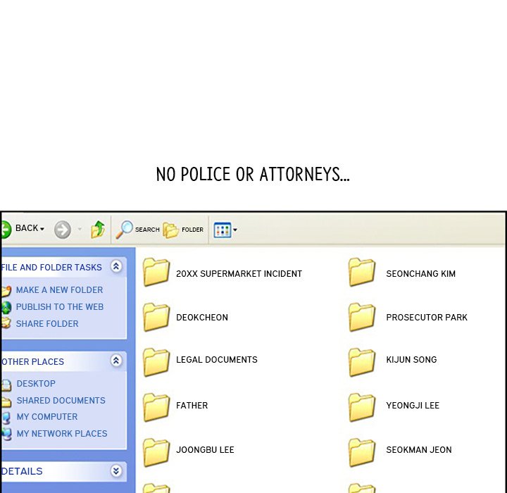Click Publish to the Web link
Viewport: 507px width, 493px height.
(60, 306)
